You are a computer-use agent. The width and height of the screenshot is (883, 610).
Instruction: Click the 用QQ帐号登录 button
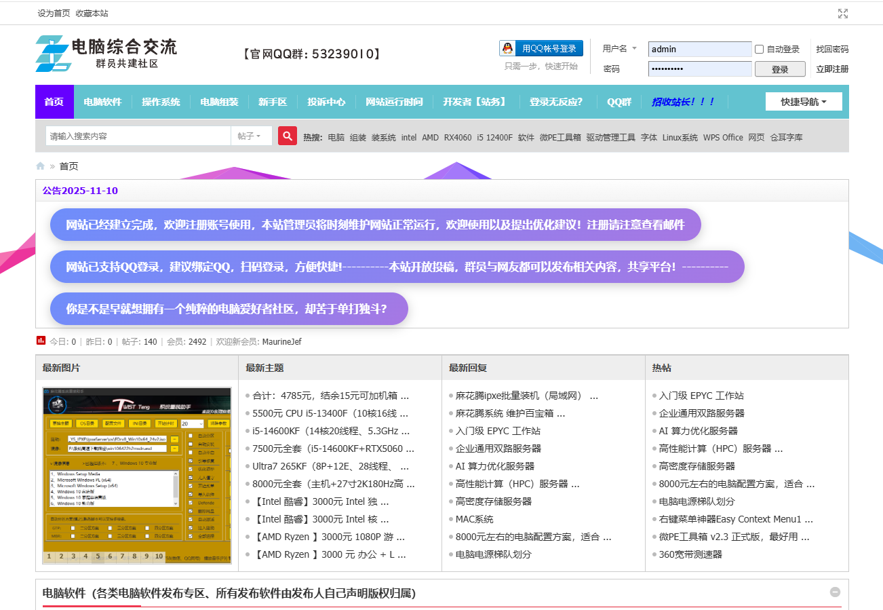pos(541,49)
